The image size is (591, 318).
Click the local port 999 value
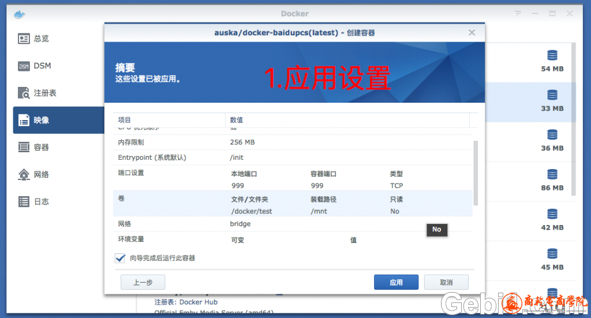point(237,186)
